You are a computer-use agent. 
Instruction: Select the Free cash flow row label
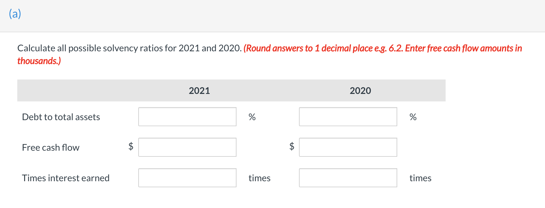pyautogui.click(x=51, y=148)
